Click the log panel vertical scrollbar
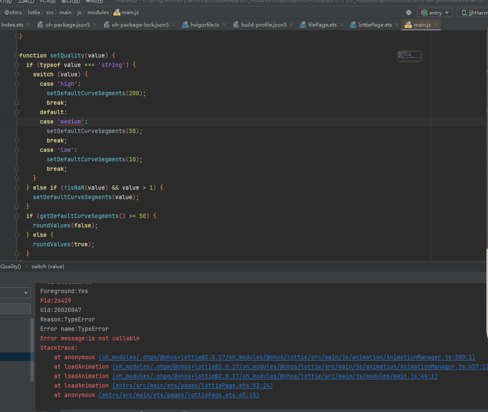Image resolution: width=488 pixels, height=412 pixels. [x=32, y=350]
